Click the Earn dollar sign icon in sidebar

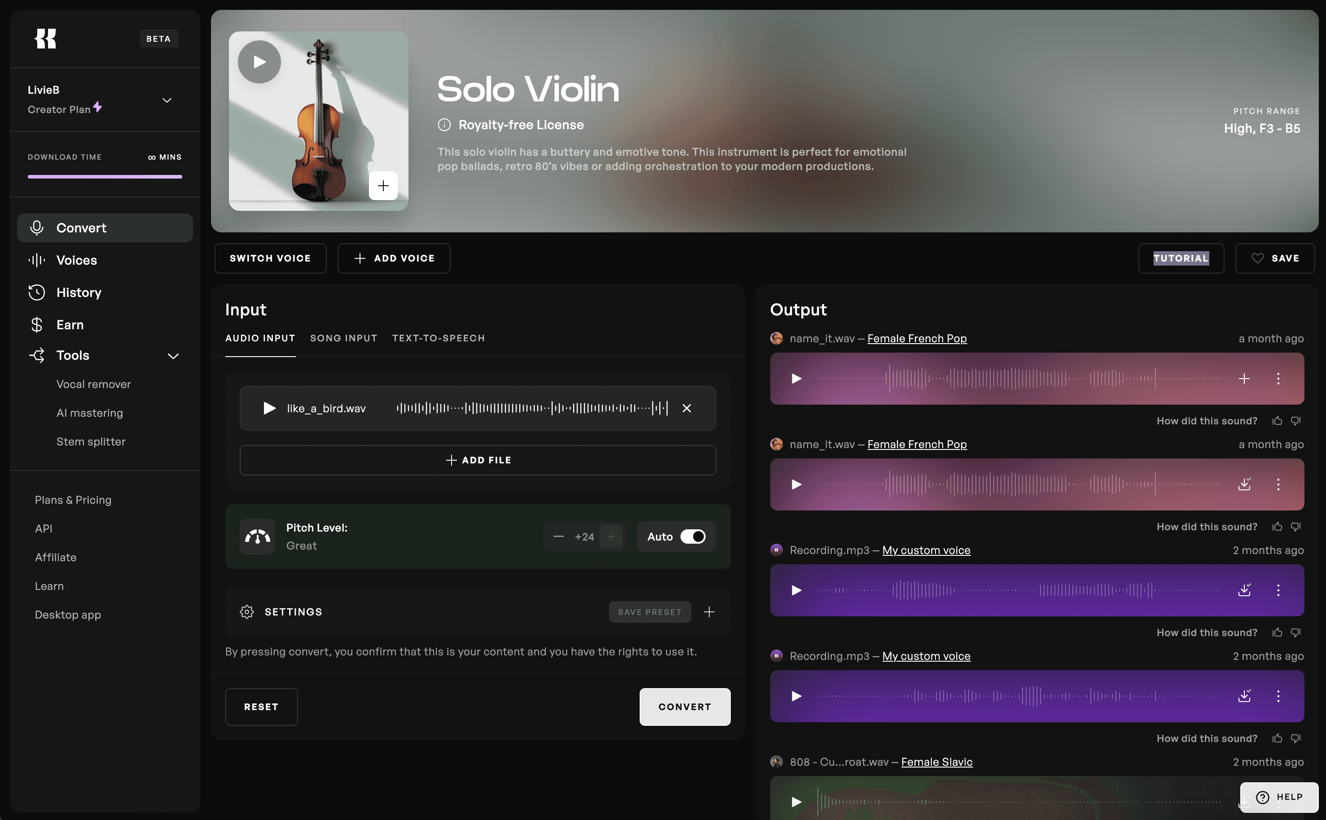(x=36, y=324)
